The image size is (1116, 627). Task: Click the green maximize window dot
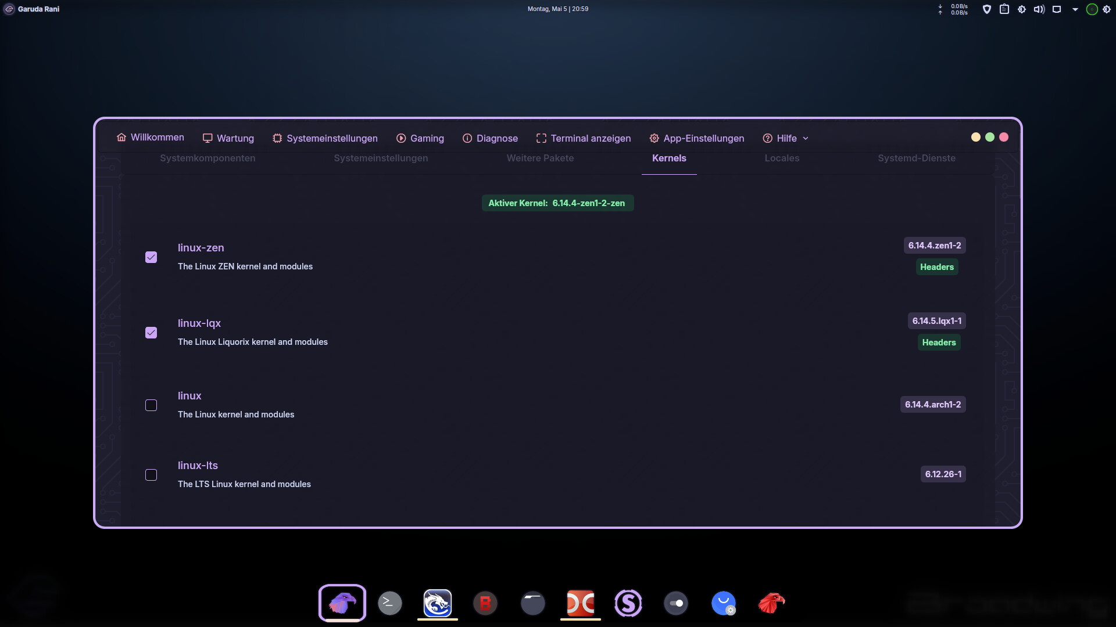990,137
